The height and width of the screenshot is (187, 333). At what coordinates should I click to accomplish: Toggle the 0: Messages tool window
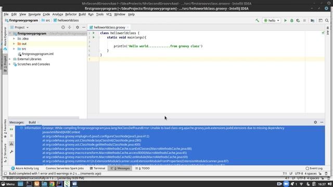(x=120, y=168)
